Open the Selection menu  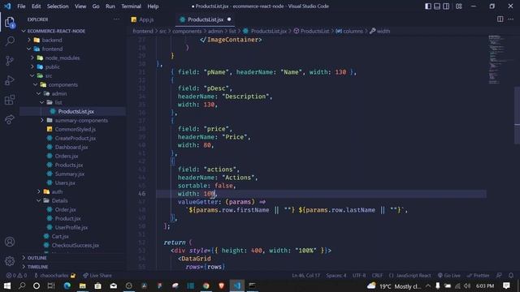58,6
